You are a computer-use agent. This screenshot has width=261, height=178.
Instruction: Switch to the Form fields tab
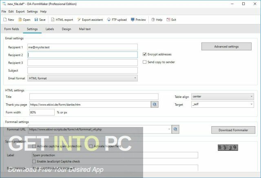coord(12,29)
